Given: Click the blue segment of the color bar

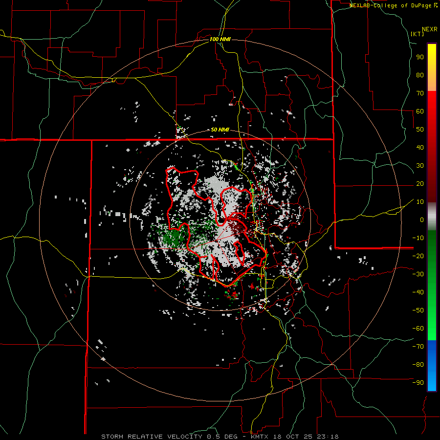Looking at the screenshot, I should coord(432,365).
